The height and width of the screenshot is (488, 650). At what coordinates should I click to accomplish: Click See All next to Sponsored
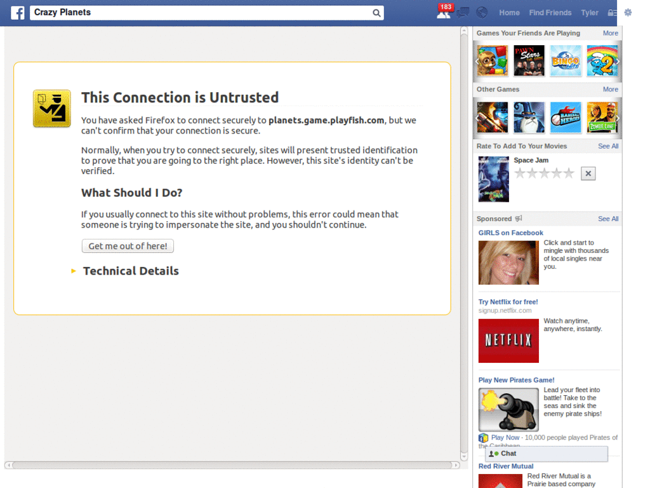tap(608, 219)
